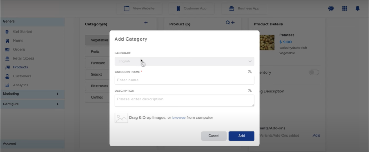Click the Orders sidebar icon
The height and width of the screenshot is (152, 369).
[7, 49]
